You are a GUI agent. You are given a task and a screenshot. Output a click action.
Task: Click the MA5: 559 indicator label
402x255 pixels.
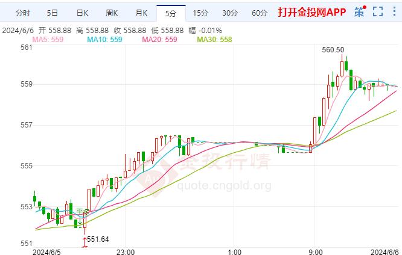48,39
